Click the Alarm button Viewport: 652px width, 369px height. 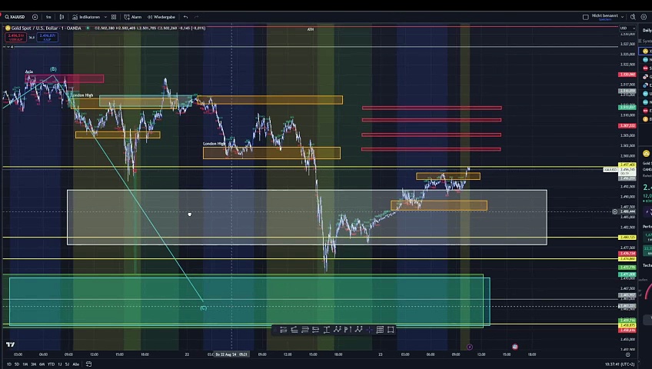133,16
